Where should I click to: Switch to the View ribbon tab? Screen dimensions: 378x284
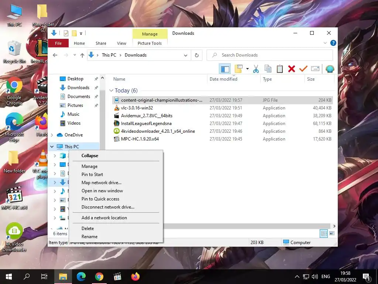tap(121, 43)
